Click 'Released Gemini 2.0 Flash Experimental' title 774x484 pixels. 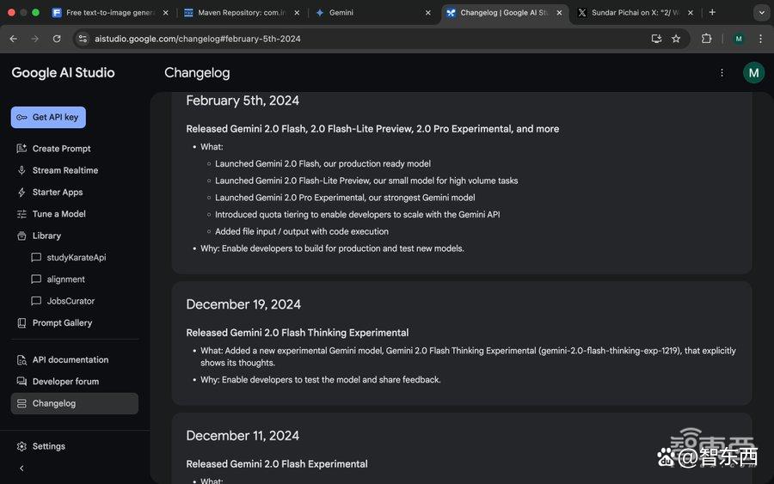277,463
